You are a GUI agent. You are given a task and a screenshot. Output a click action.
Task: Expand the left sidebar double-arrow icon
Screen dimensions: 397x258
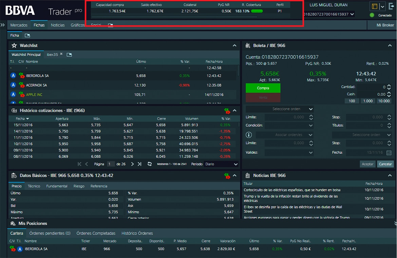coord(2,25)
